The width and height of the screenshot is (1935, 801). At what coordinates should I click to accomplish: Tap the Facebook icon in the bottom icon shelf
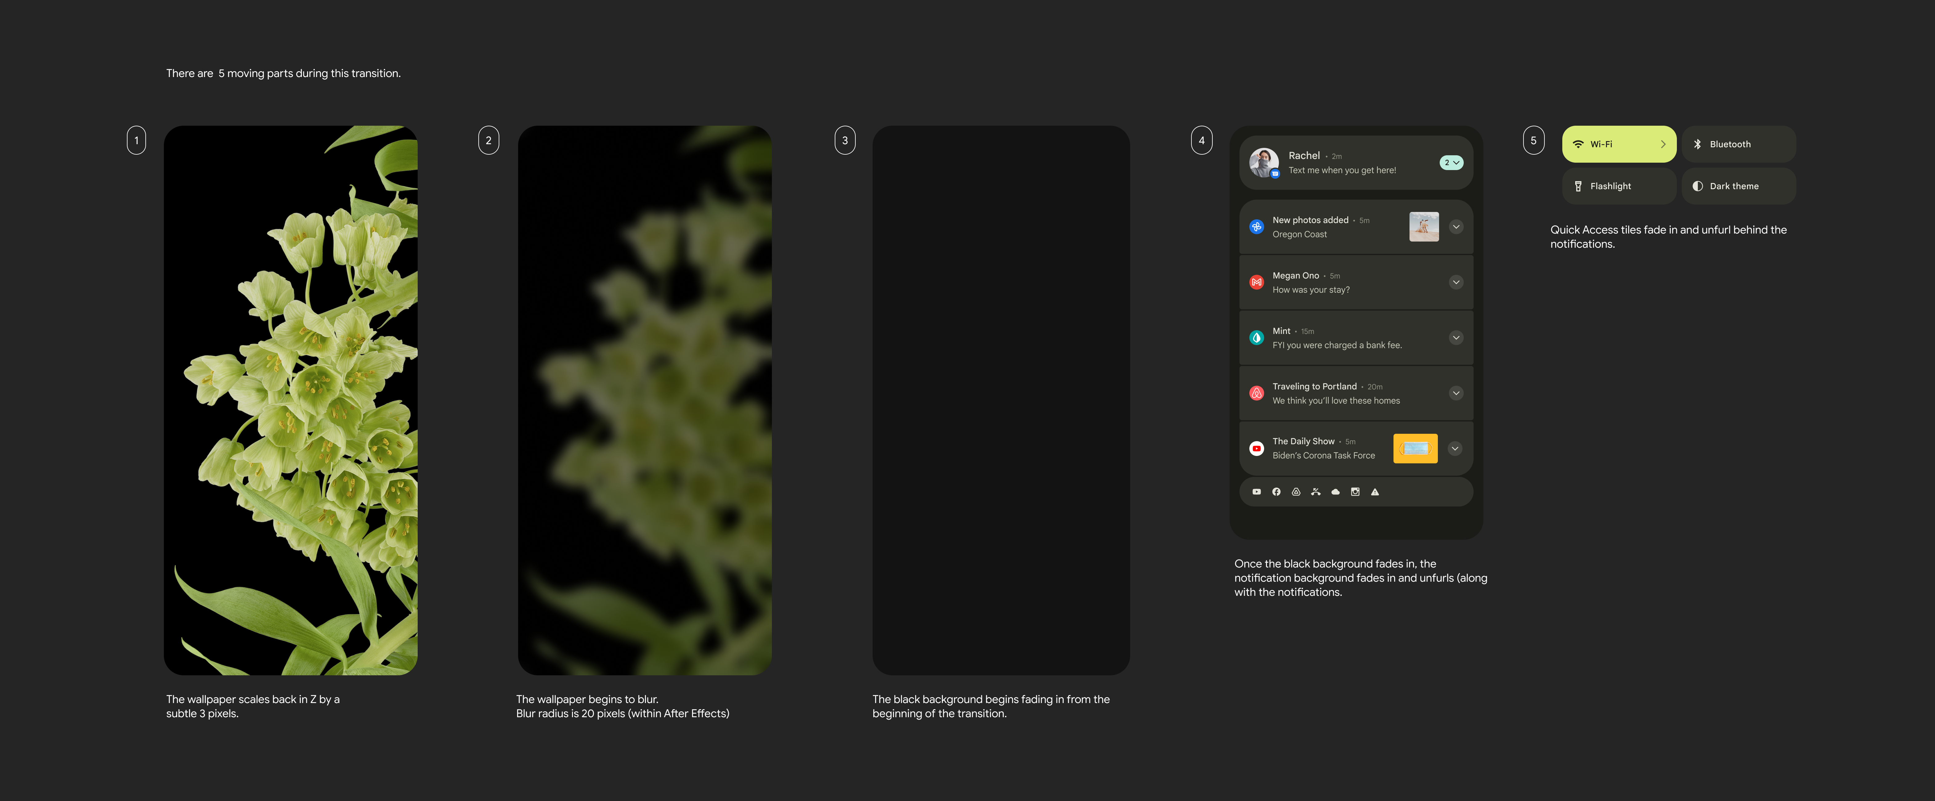[1276, 492]
